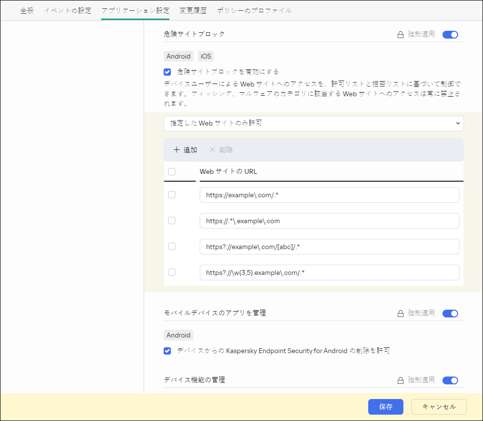The image size is (483, 421).
Task: Click the 削除 X button in URL list
Action: 221,150
